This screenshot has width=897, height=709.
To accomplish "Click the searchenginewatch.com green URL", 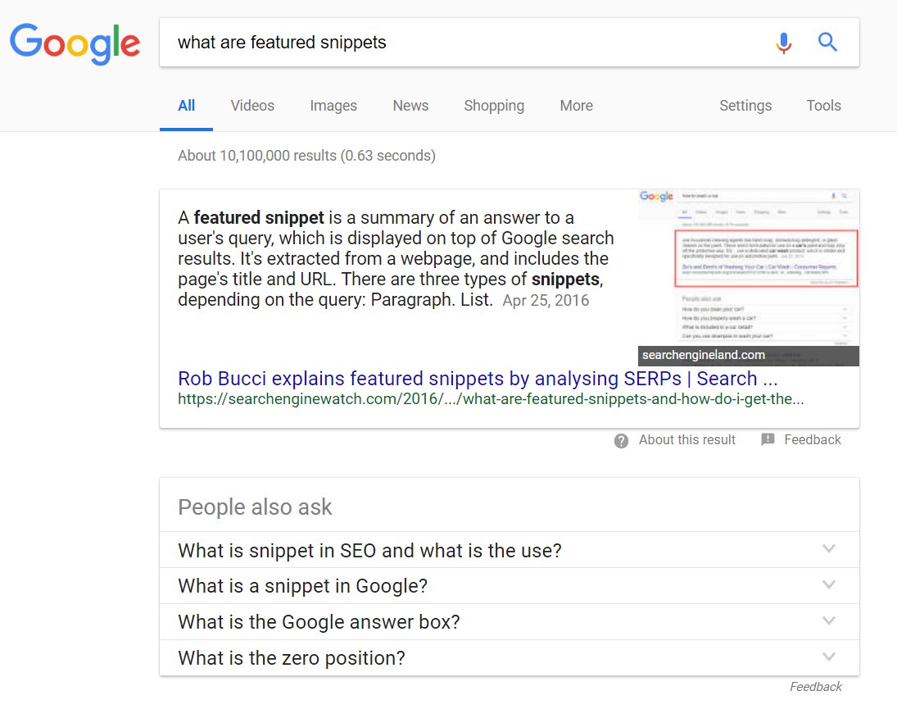I will [x=491, y=399].
